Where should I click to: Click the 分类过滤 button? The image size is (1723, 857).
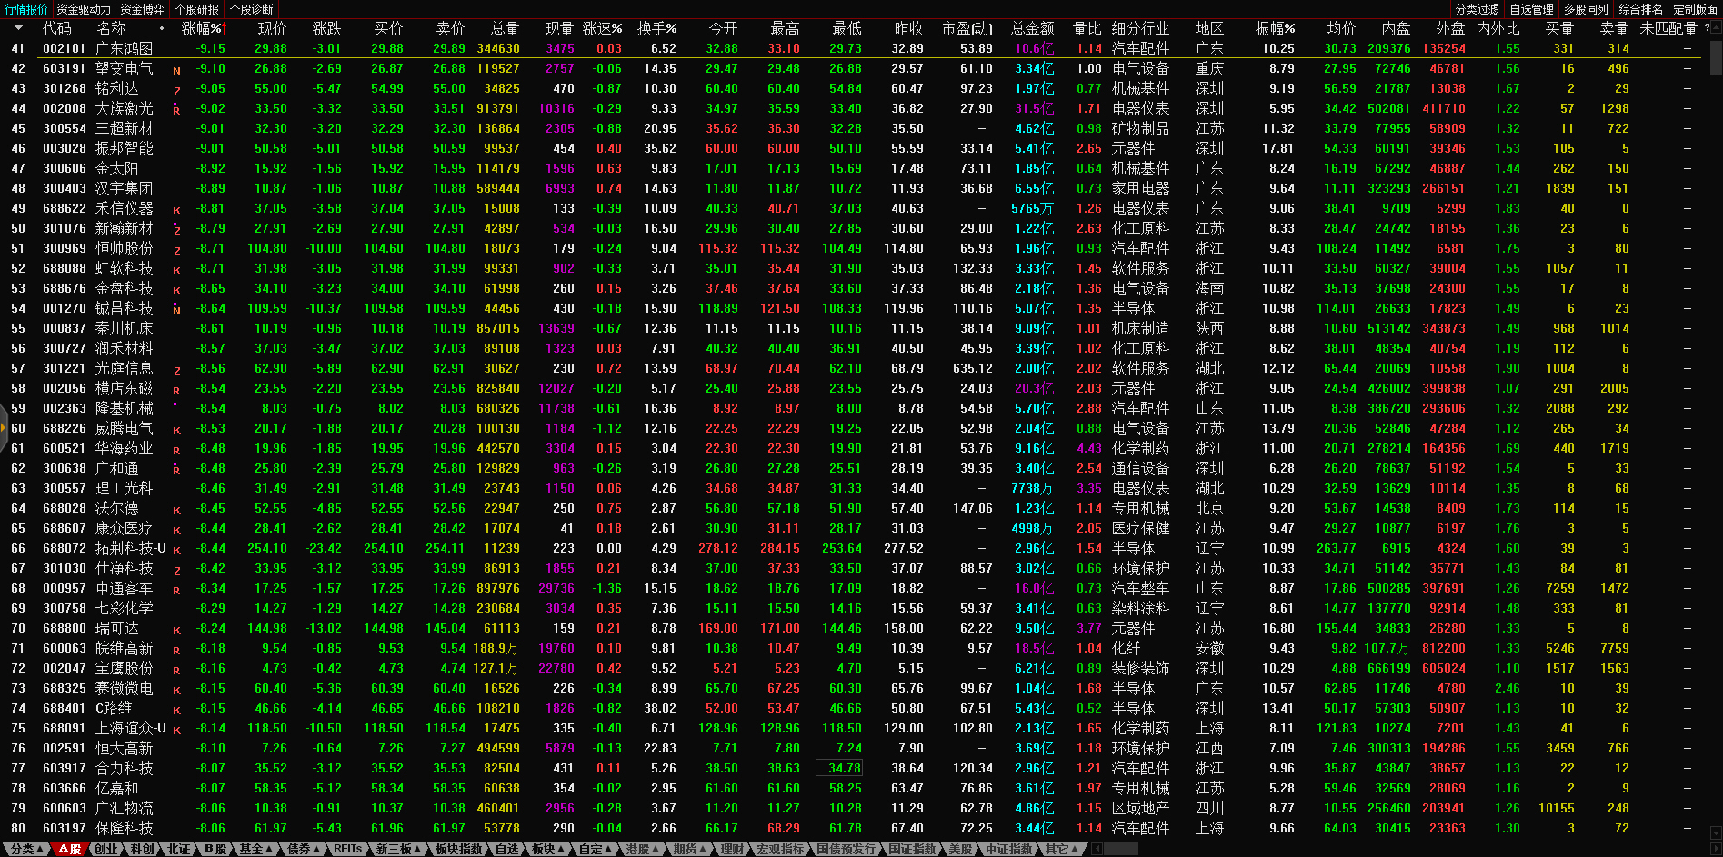(x=1478, y=9)
